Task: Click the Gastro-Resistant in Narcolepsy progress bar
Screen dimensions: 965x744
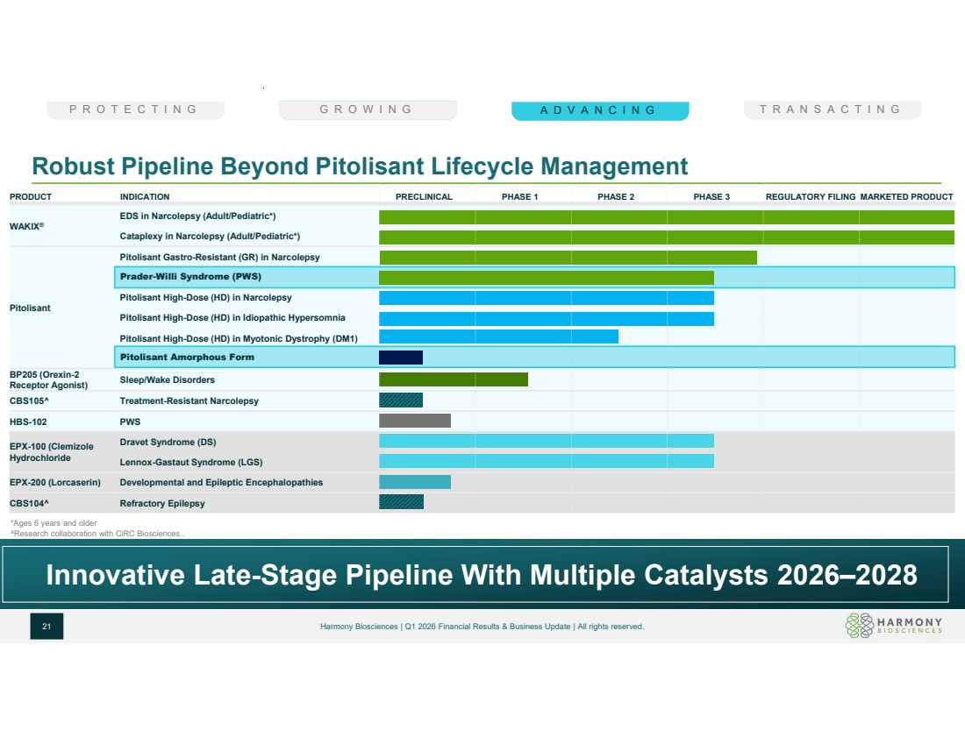Action: click(x=568, y=258)
